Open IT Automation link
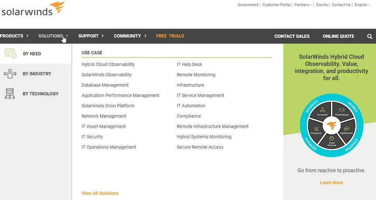Image resolution: width=376 pixels, height=200 pixels. [191, 105]
